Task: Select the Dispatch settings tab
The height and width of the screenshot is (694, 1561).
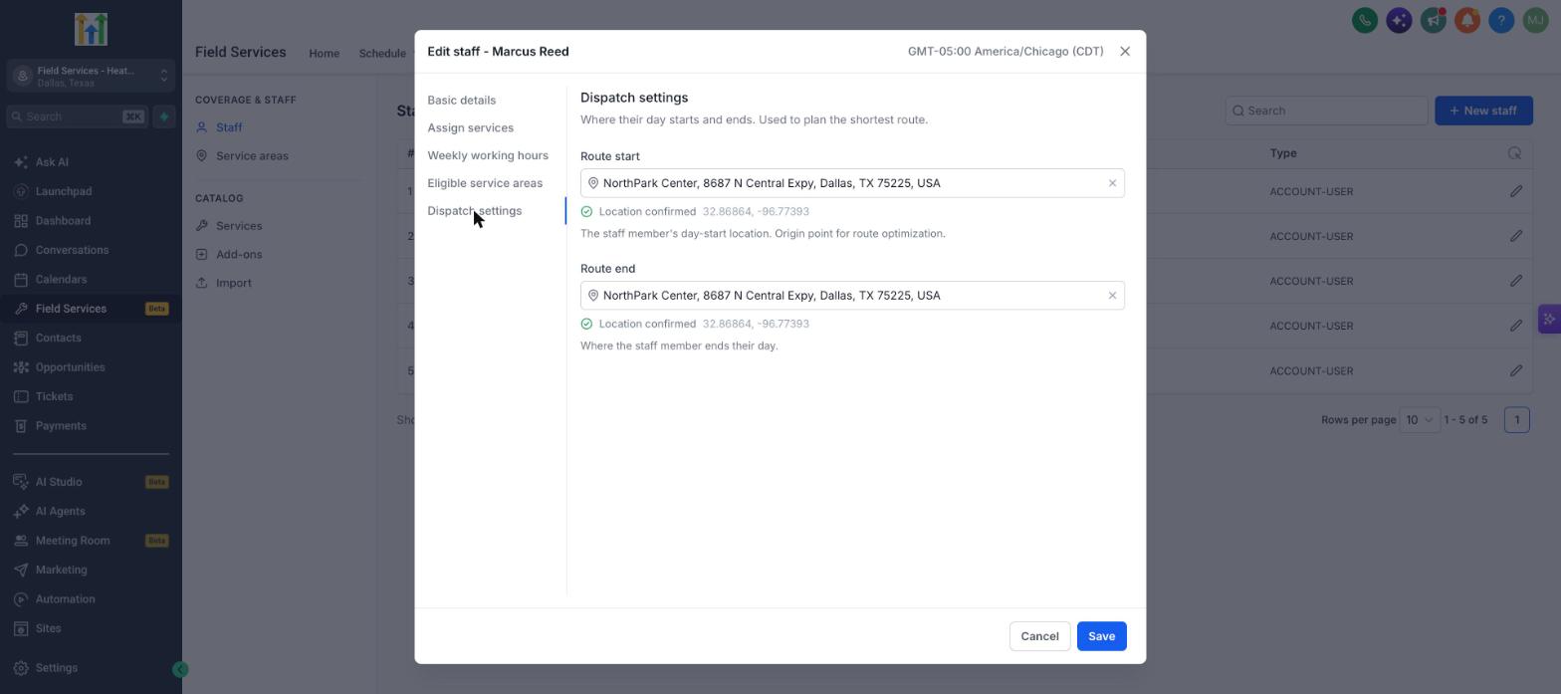Action: click(x=475, y=211)
